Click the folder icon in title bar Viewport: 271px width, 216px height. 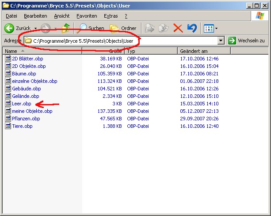click(x=6, y=6)
